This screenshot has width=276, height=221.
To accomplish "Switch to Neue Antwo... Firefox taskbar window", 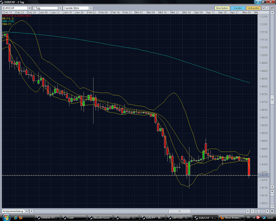I will pyautogui.click(x=231, y=218).
